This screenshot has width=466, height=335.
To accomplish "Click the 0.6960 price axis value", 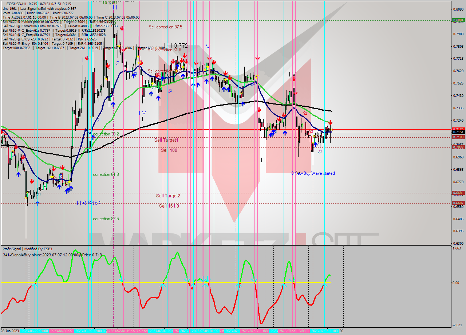I will pos(458,157).
